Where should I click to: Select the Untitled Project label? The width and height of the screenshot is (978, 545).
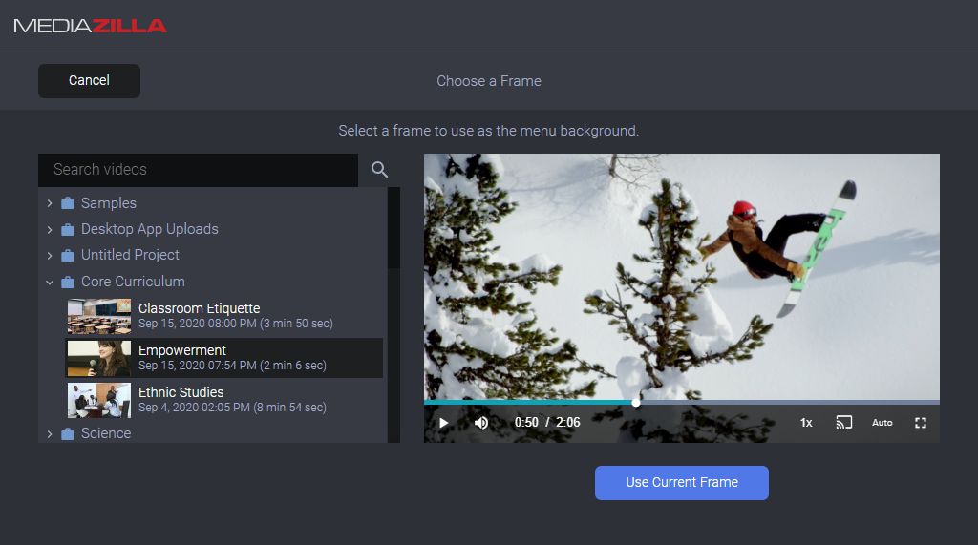(x=130, y=255)
